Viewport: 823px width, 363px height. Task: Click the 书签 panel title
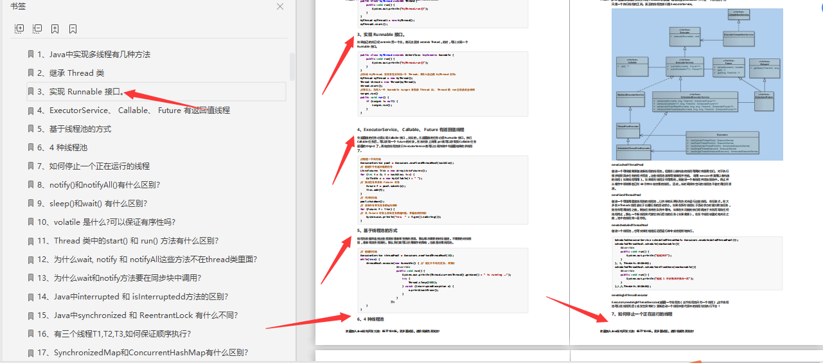click(19, 6)
